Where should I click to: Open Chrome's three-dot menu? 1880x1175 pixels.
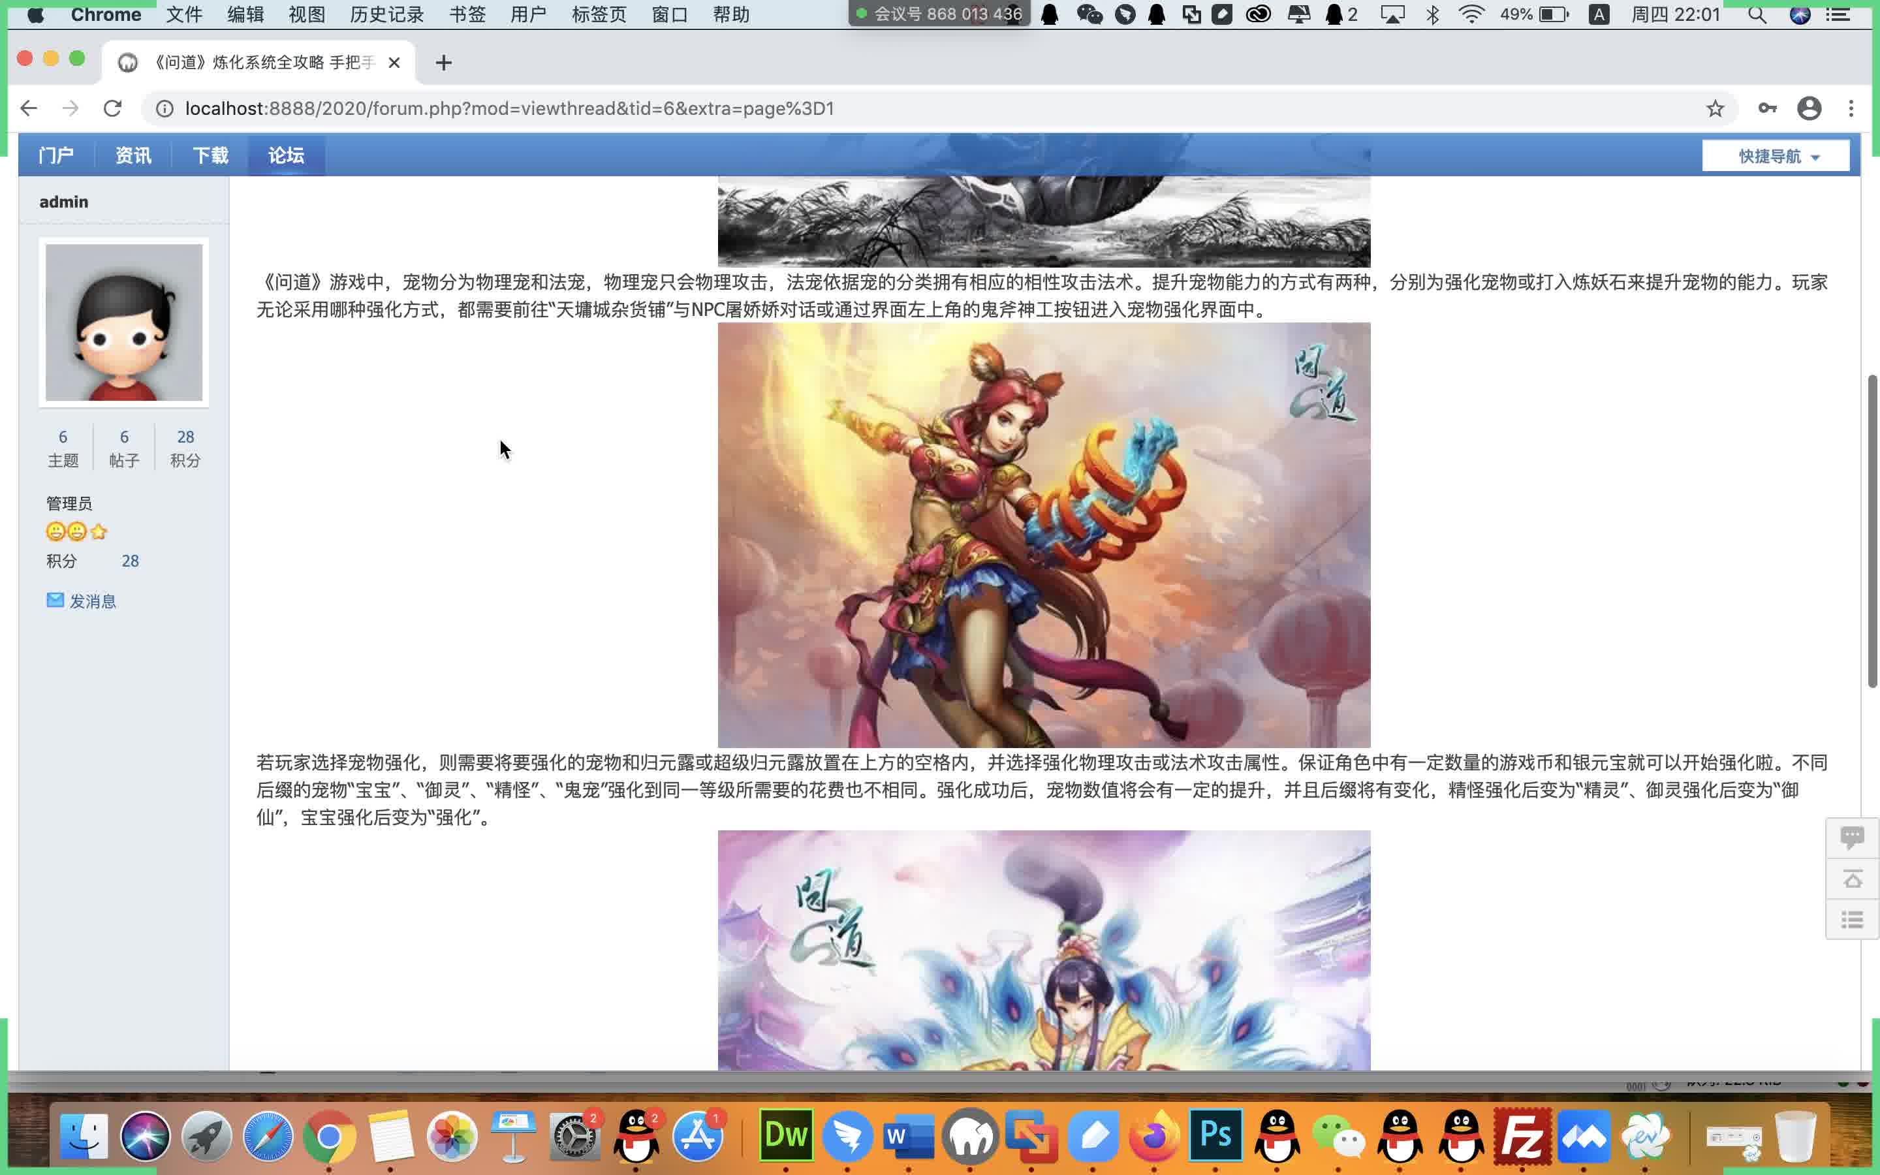tap(1851, 108)
